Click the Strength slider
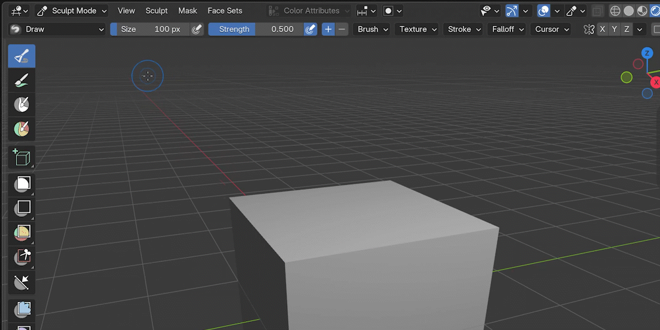The height and width of the screenshot is (330, 660). click(255, 29)
